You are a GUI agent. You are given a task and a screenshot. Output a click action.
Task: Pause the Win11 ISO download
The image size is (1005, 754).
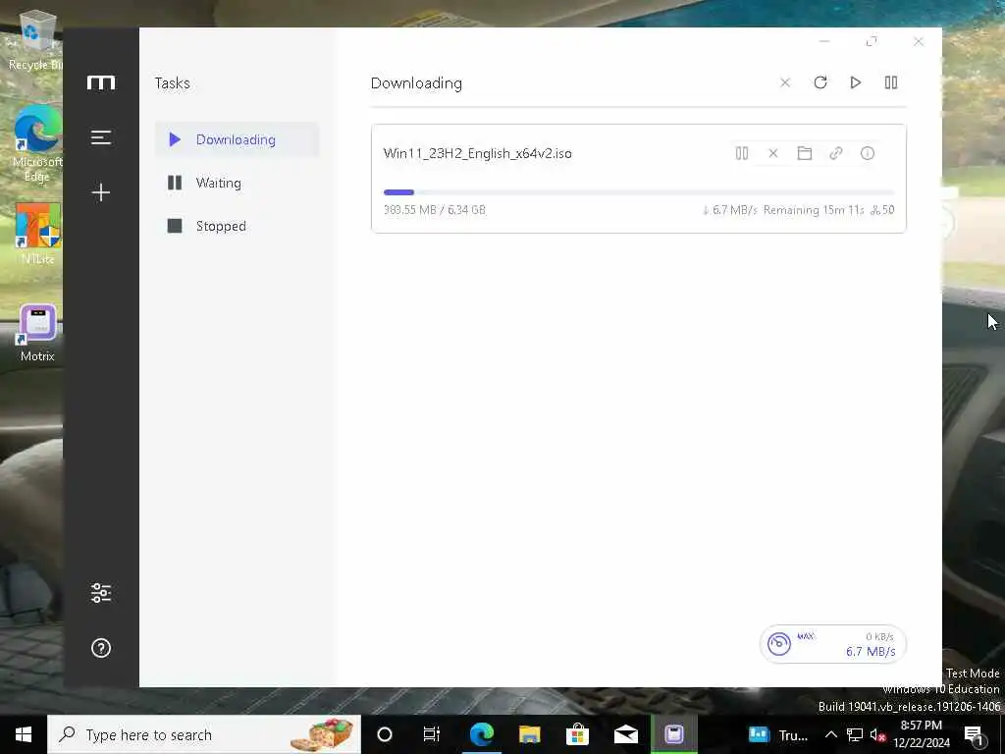click(x=742, y=153)
